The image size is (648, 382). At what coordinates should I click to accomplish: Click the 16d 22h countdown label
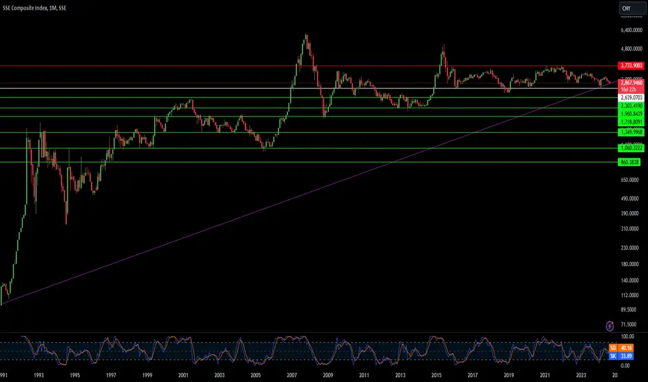[x=629, y=90]
